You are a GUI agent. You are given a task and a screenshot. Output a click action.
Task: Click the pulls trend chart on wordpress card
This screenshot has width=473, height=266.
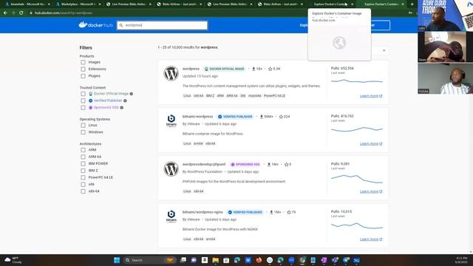click(x=356, y=81)
